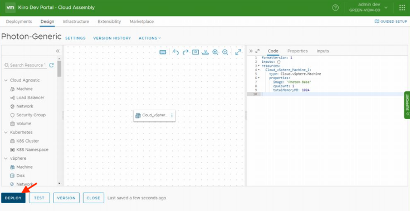Image resolution: width=410 pixels, height=211 pixels.
Task: Focus the Search Resource Types field
Action: (26, 65)
